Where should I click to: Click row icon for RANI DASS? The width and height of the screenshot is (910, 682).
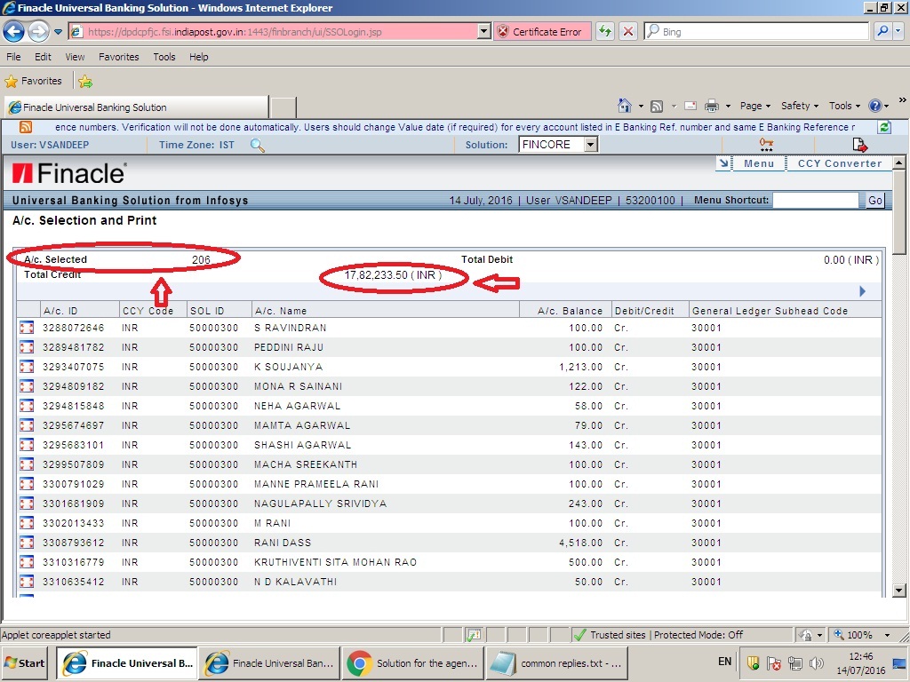click(x=26, y=543)
